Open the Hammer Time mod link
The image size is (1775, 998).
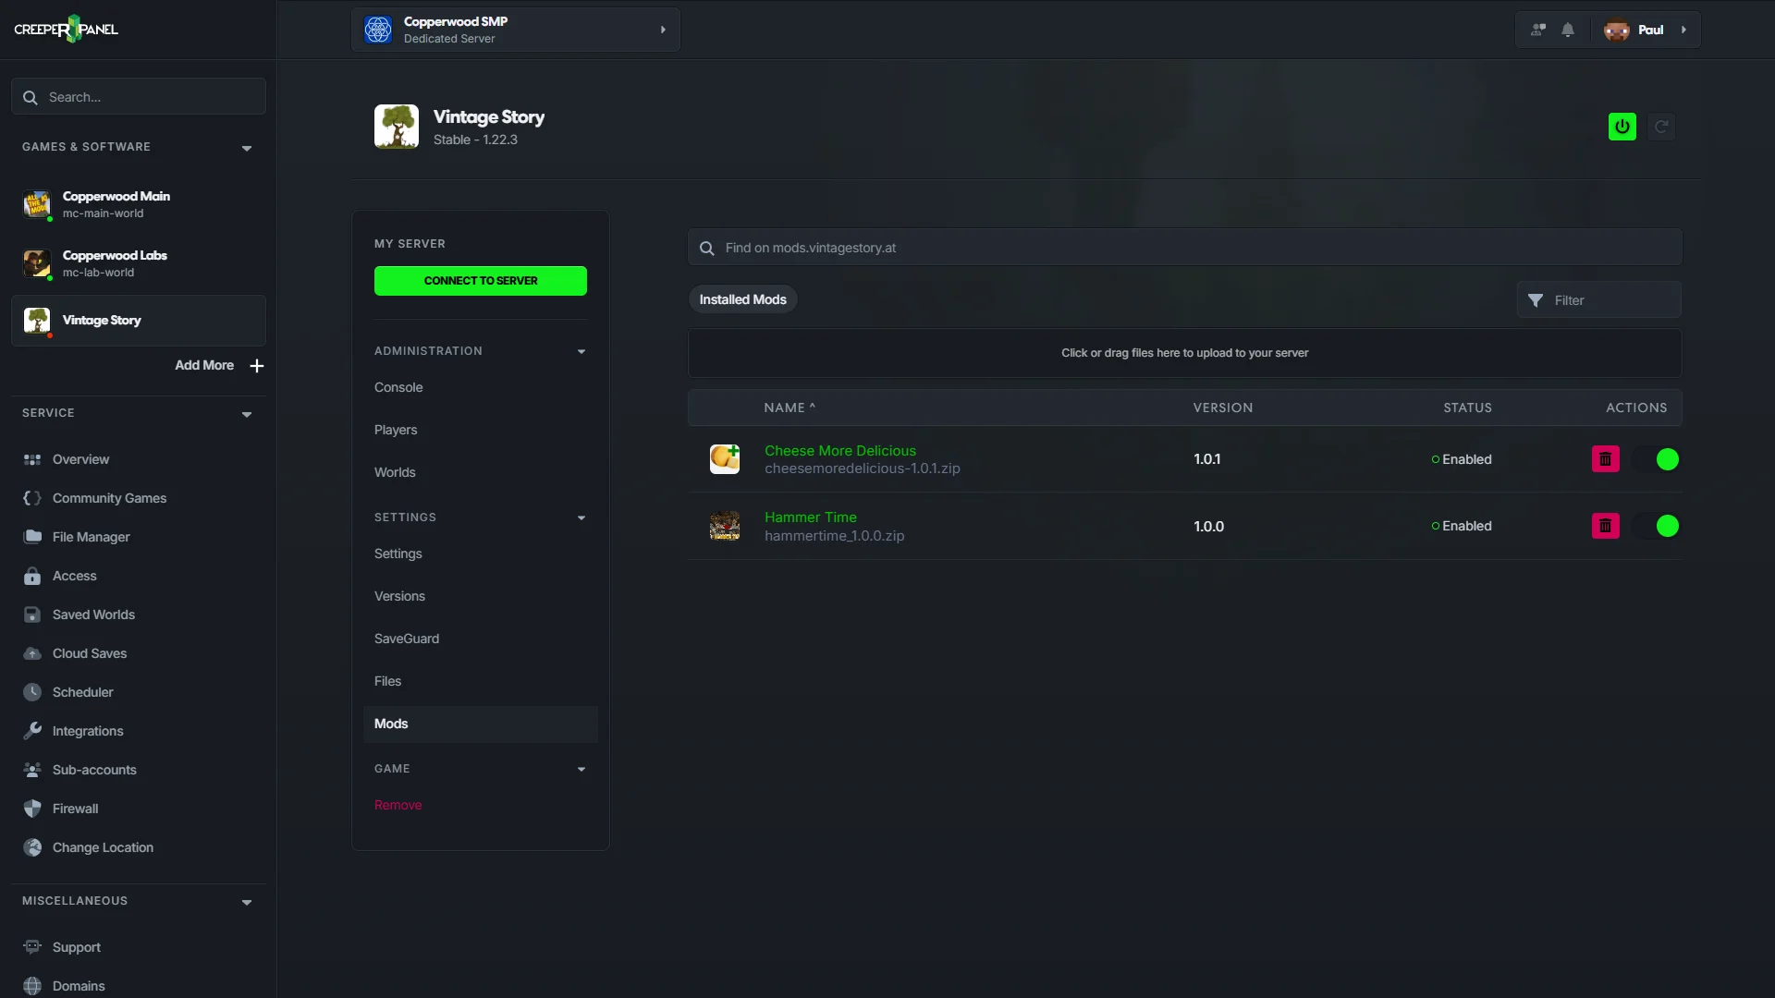coord(811,517)
